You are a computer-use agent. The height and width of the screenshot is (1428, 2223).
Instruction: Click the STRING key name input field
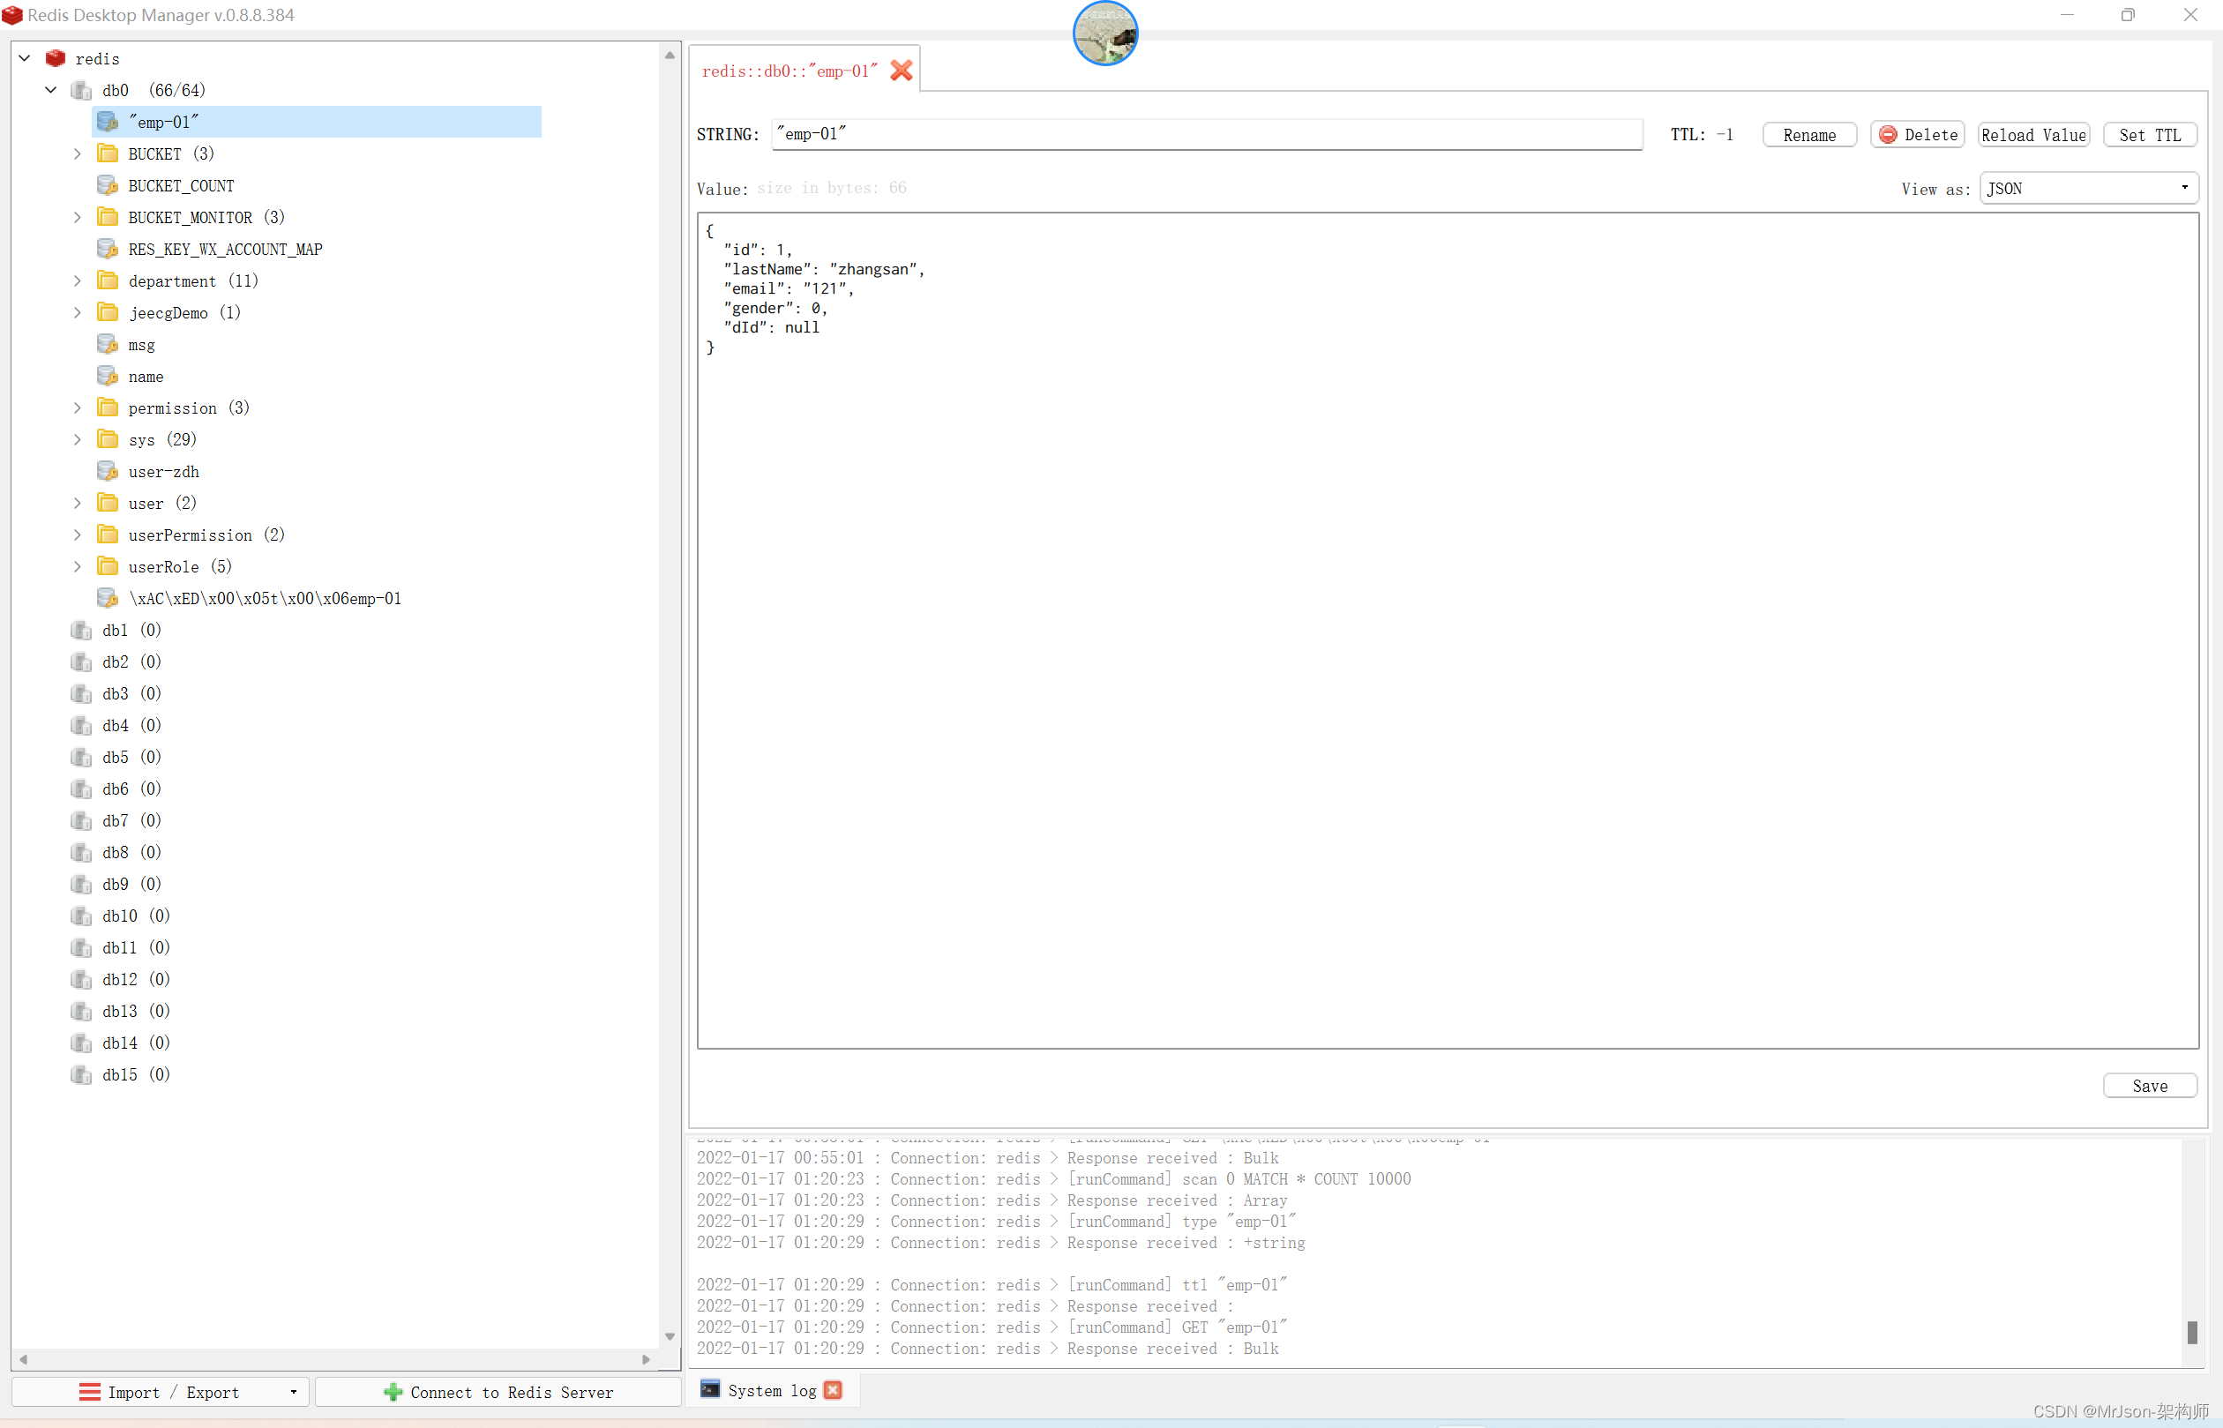coord(1207,134)
